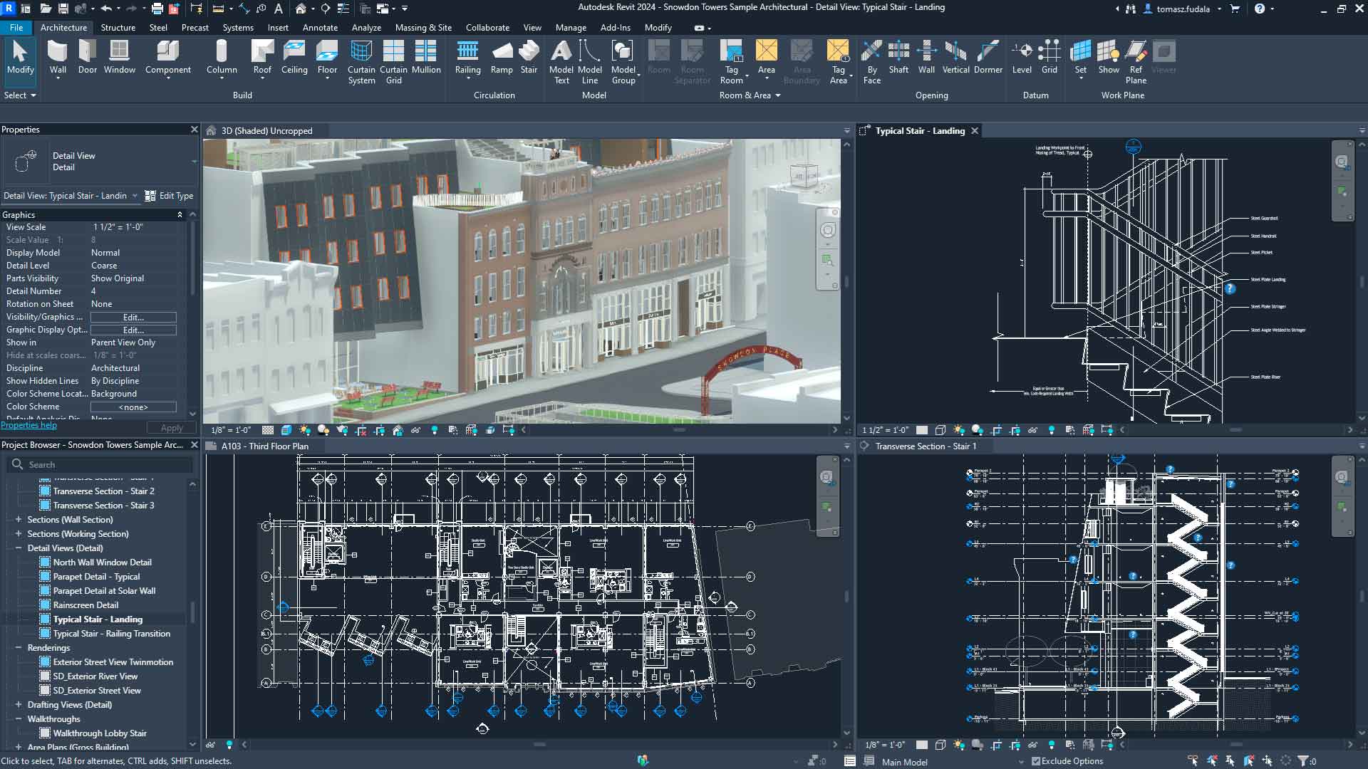Select the Level tool in the Datum panel

pos(1022,57)
